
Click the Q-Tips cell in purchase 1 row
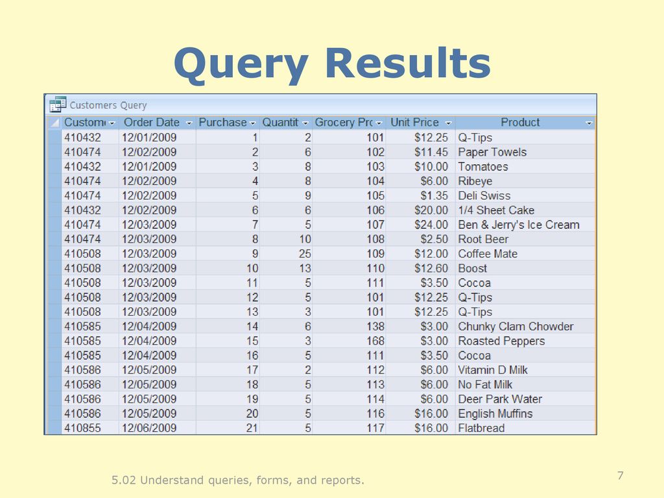[x=525, y=137]
